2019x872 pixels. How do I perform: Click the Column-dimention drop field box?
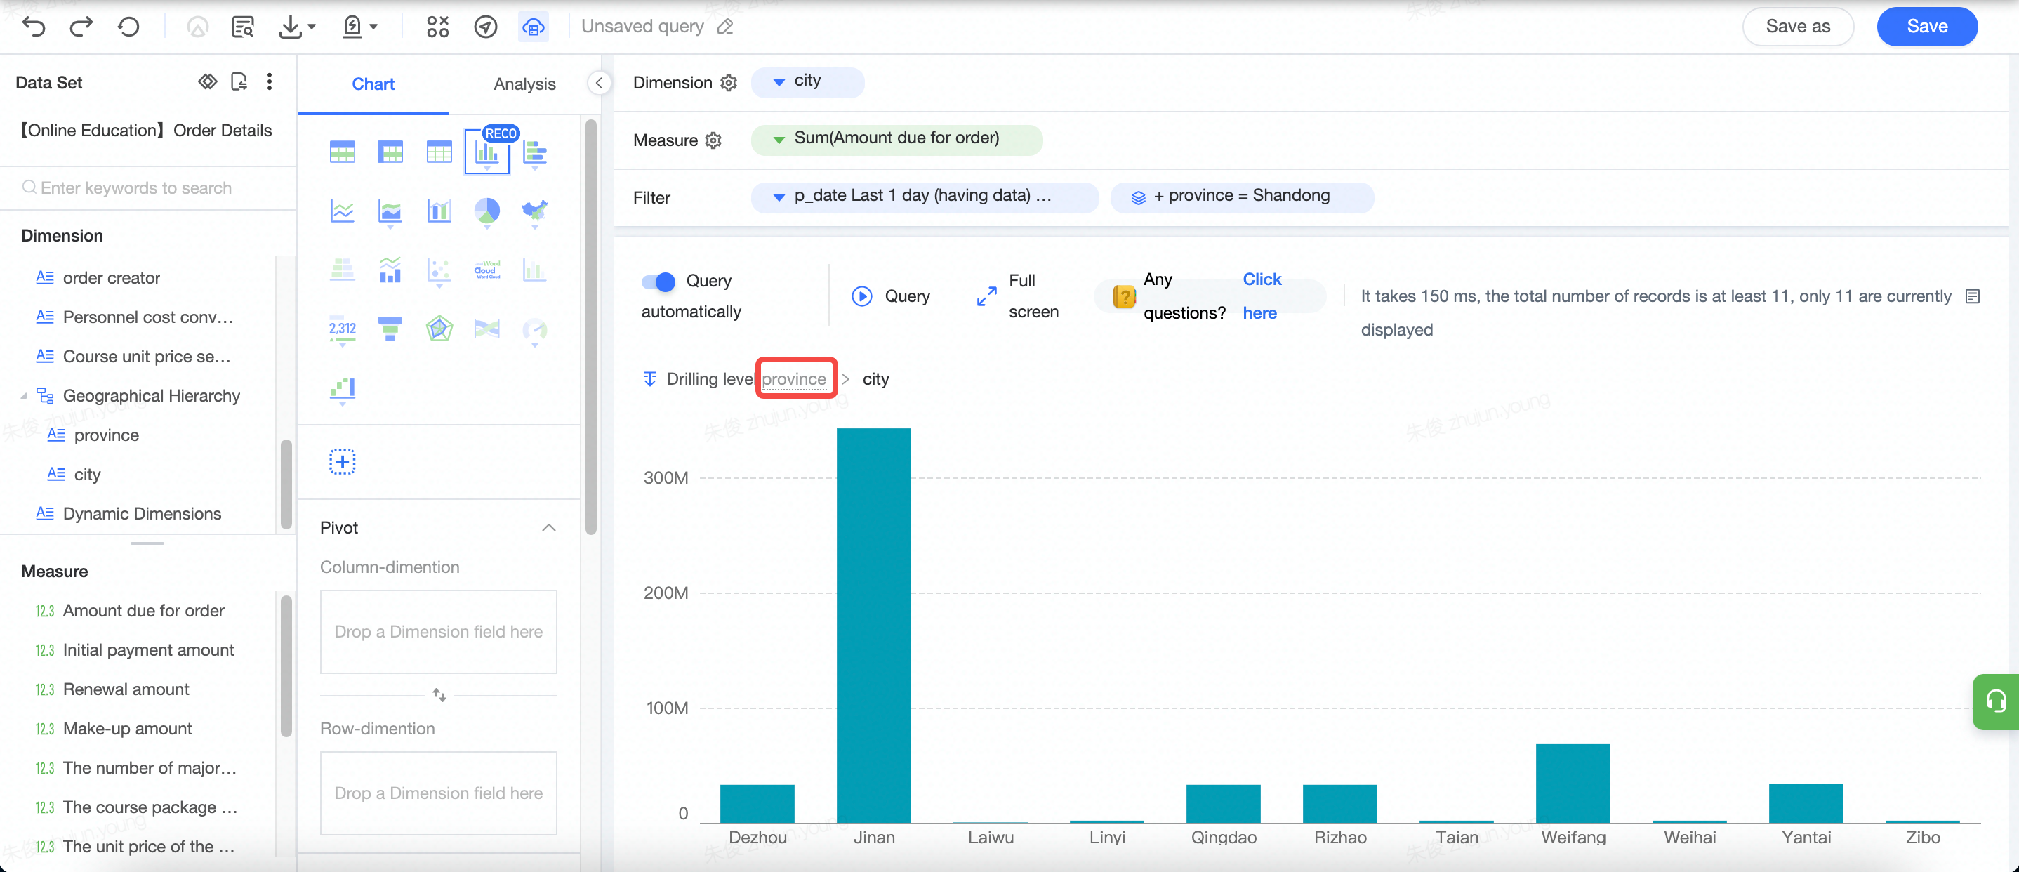coord(438,631)
